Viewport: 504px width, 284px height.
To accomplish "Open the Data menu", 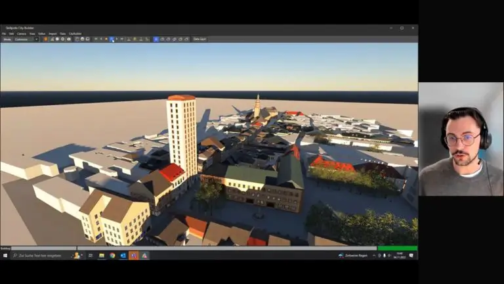I will pos(63,34).
